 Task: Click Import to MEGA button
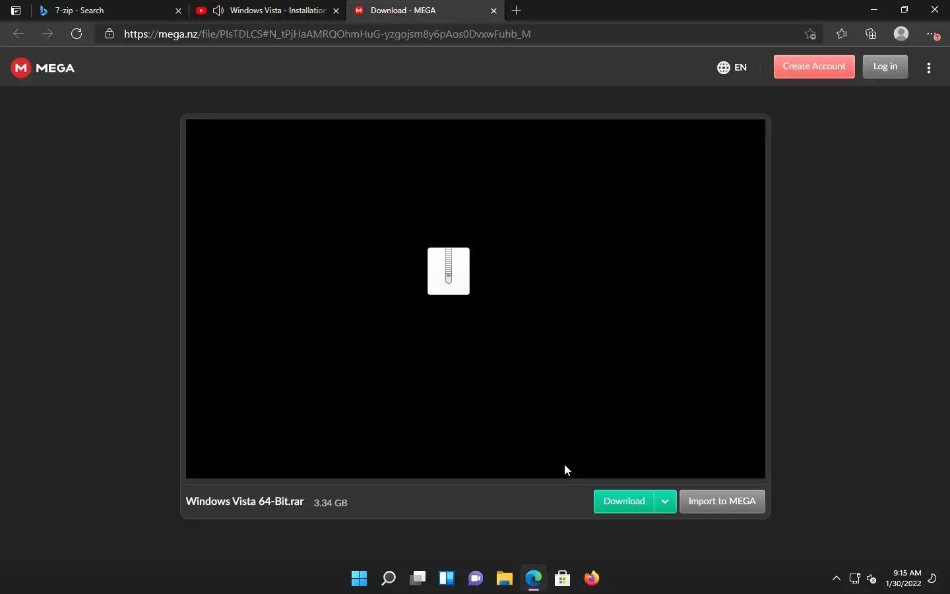pyautogui.click(x=722, y=502)
